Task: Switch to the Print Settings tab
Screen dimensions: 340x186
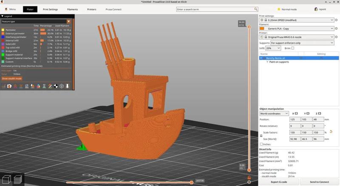Action: click(x=50, y=9)
